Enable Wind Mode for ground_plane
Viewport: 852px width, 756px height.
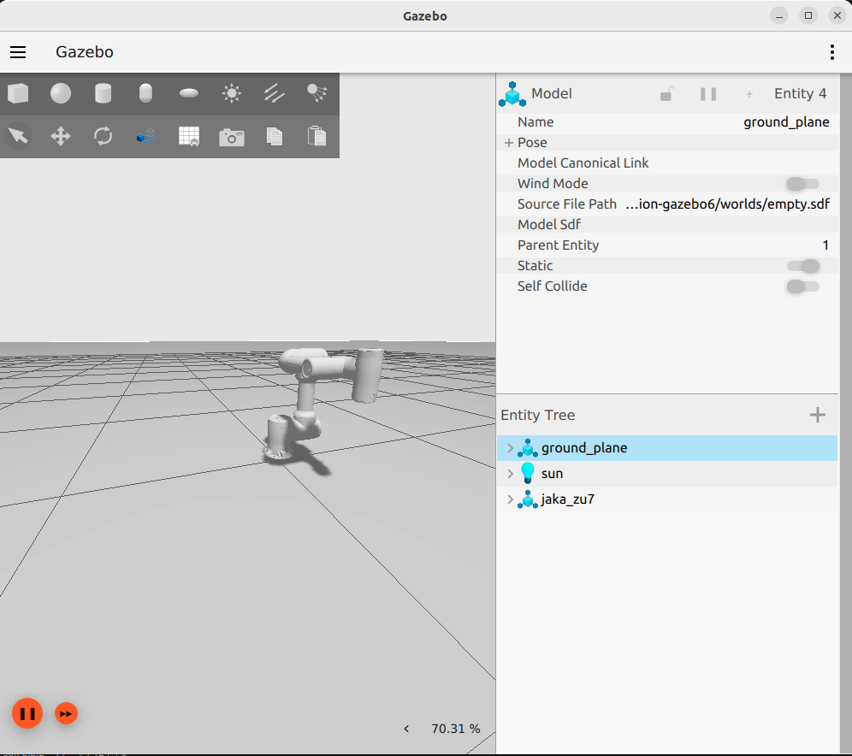pyautogui.click(x=802, y=183)
